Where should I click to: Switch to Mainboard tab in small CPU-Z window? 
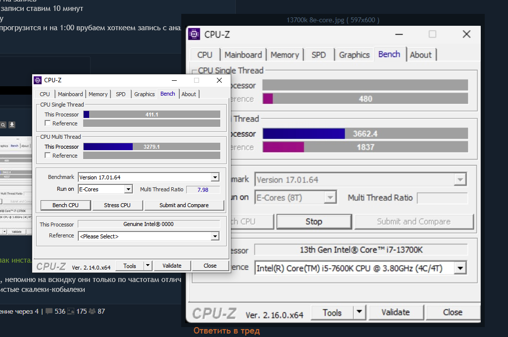pos(70,94)
